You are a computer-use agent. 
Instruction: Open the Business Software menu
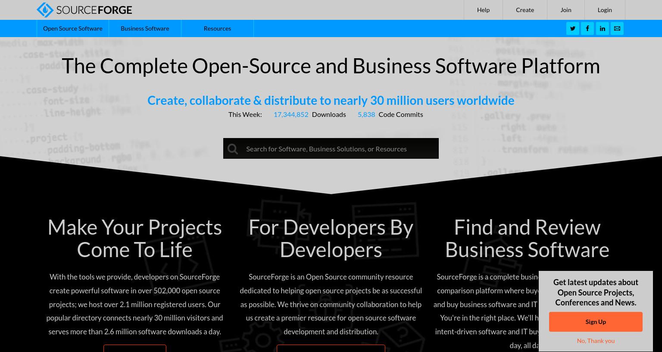[x=145, y=28]
